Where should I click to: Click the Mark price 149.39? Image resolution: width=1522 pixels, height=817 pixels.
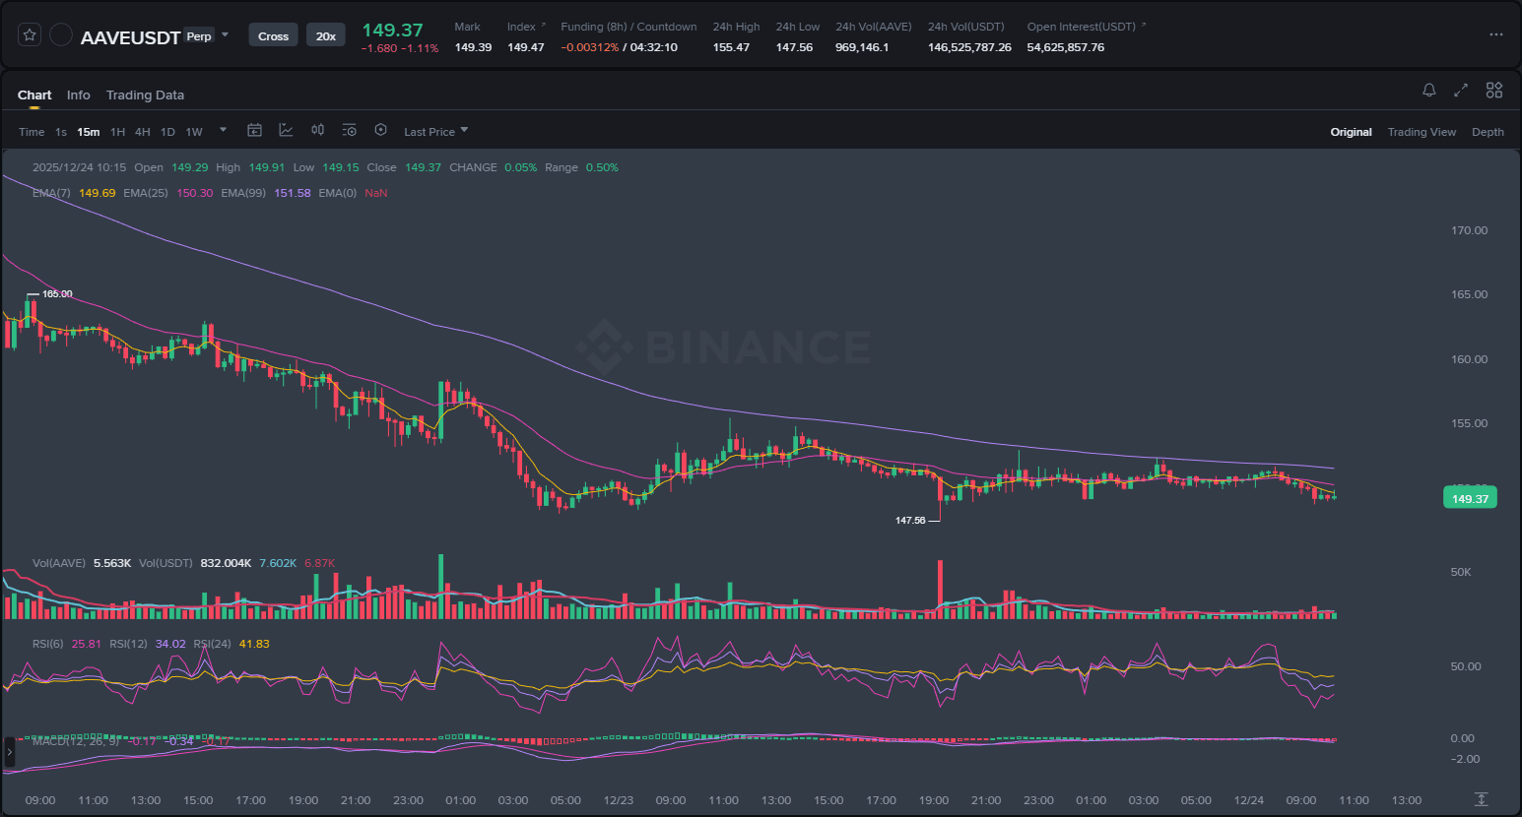pyautogui.click(x=473, y=47)
